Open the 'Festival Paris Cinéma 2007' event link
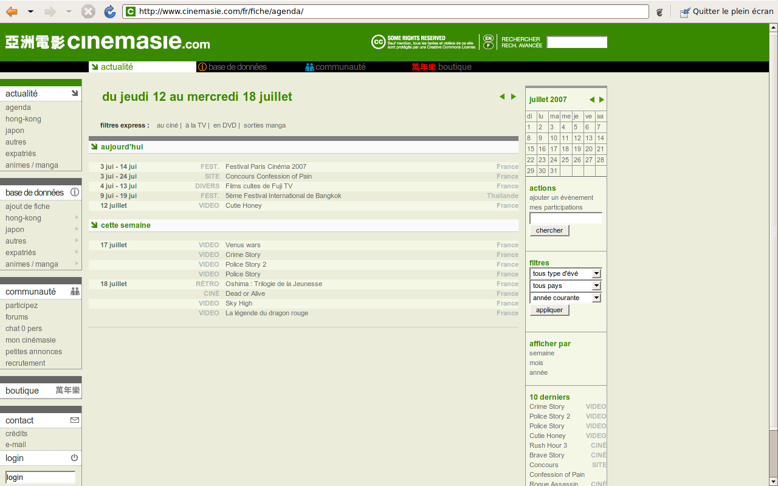 click(266, 166)
